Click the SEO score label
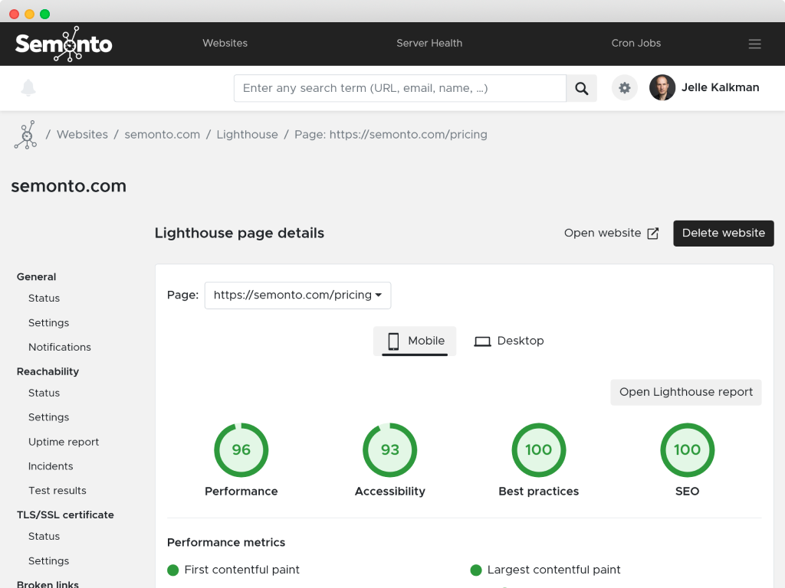The height and width of the screenshot is (588, 785). [x=688, y=492]
